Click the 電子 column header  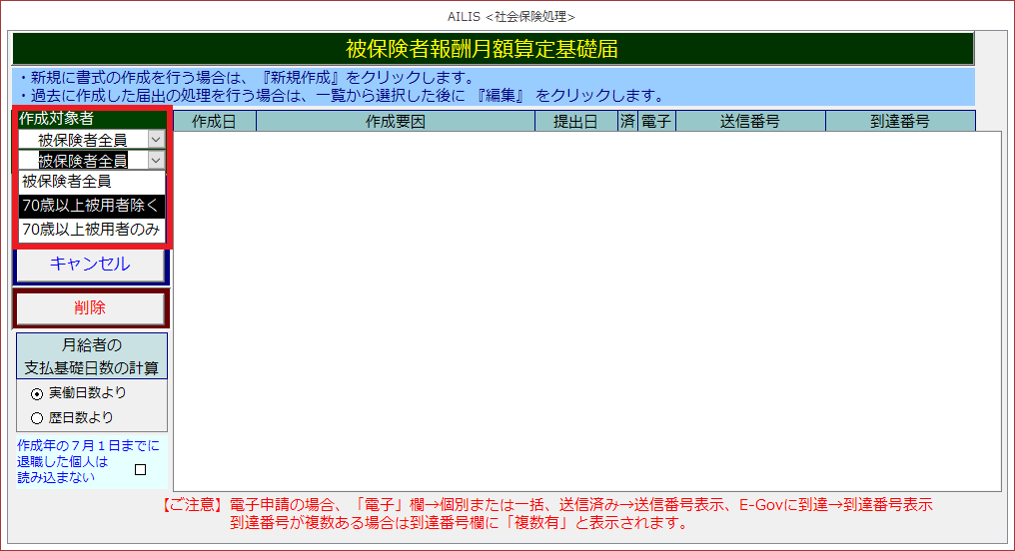pyautogui.click(x=655, y=122)
